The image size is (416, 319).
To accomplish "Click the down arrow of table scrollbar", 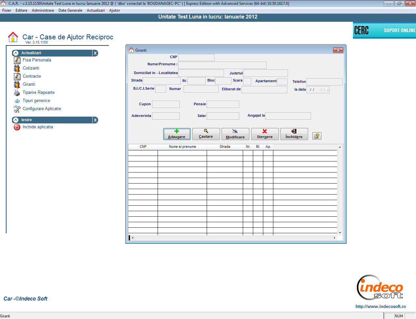I will tap(340, 233).
